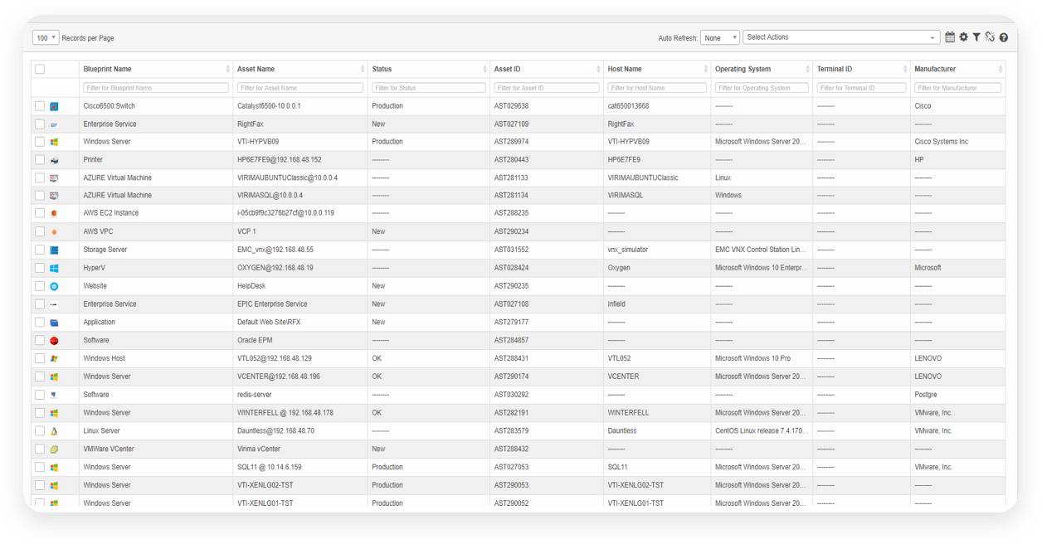Click the broken link icon in the toolbar
The height and width of the screenshot is (544, 1042).
click(x=990, y=37)
